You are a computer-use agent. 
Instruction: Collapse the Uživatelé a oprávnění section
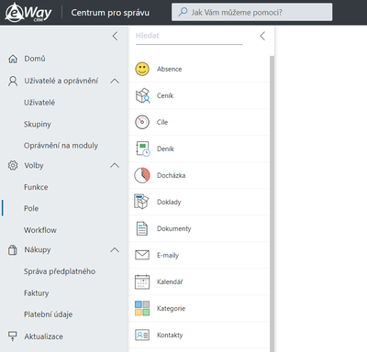click(115, 81)
